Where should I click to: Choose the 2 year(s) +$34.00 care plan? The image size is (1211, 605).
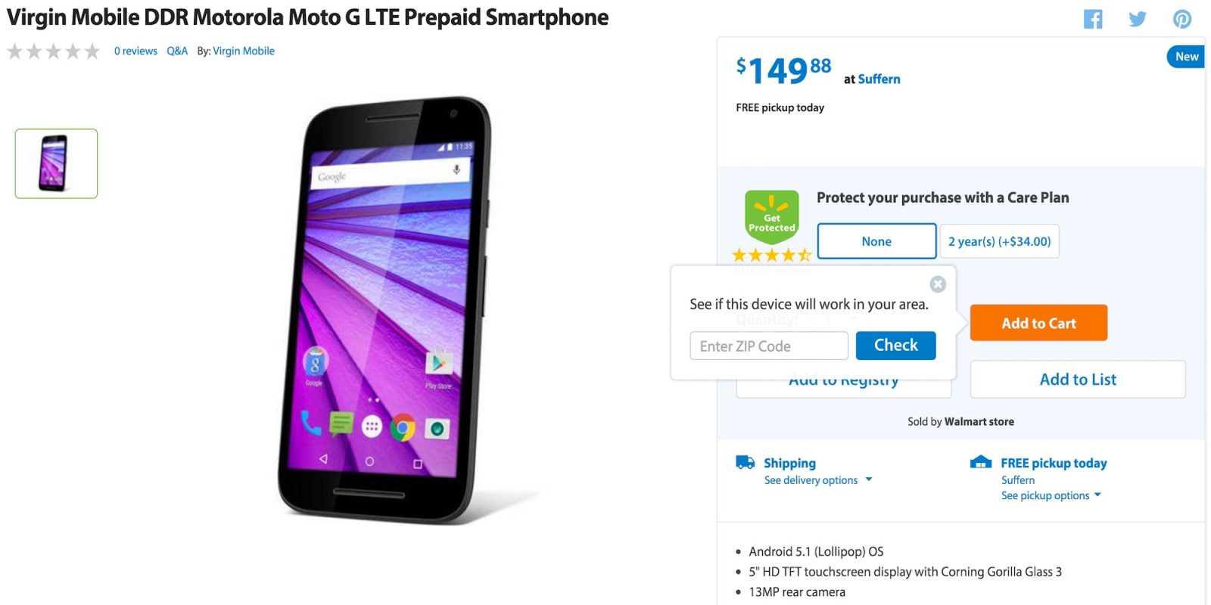click(x=999, y=241)
